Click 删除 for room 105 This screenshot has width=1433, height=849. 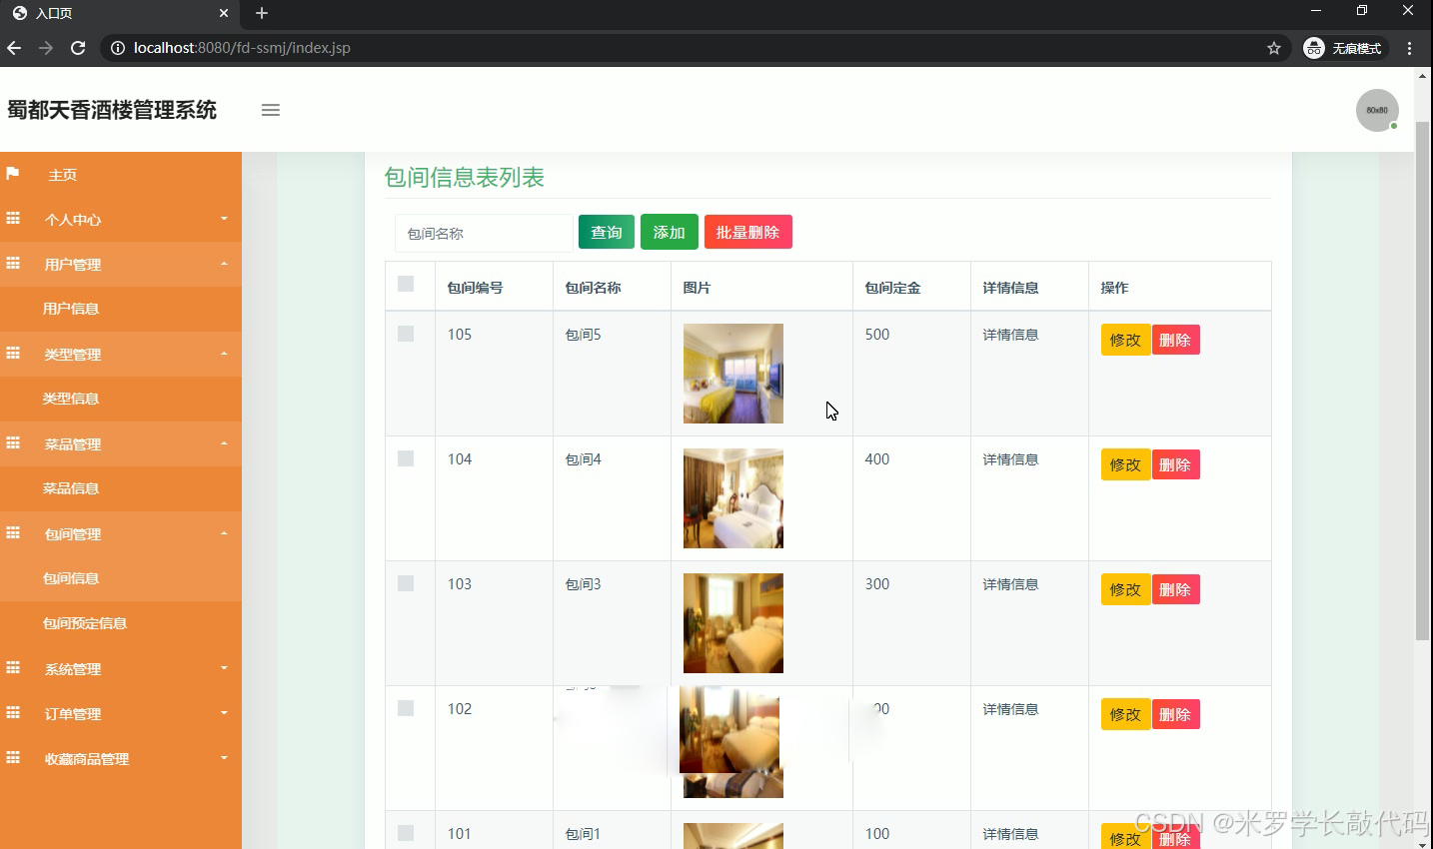click(1176, 340)
